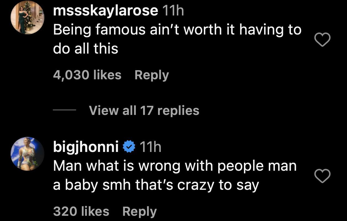Viewport: 347px width, 221px height.
Task: Click the 11h timestamp beside bigjhonni
Action: point(151,147)
